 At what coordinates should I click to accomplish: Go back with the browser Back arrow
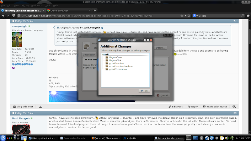coord(3,16)
